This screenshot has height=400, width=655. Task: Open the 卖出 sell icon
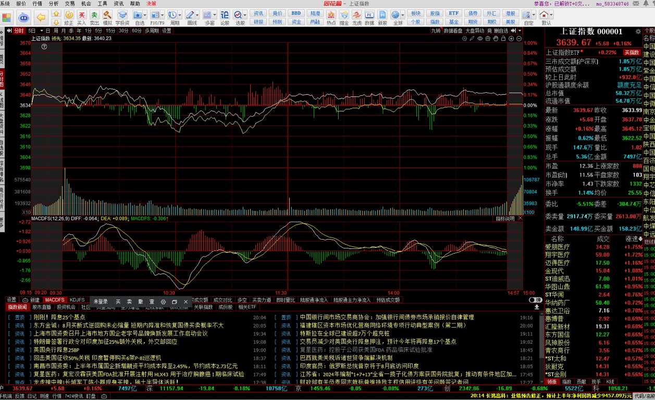point(94,18)
